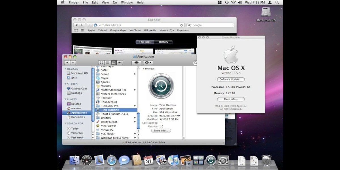Image resolution: width=340 pixels, height=170 pixels.
Task: Click Safari's reload page icon
Action: point(181,25)
